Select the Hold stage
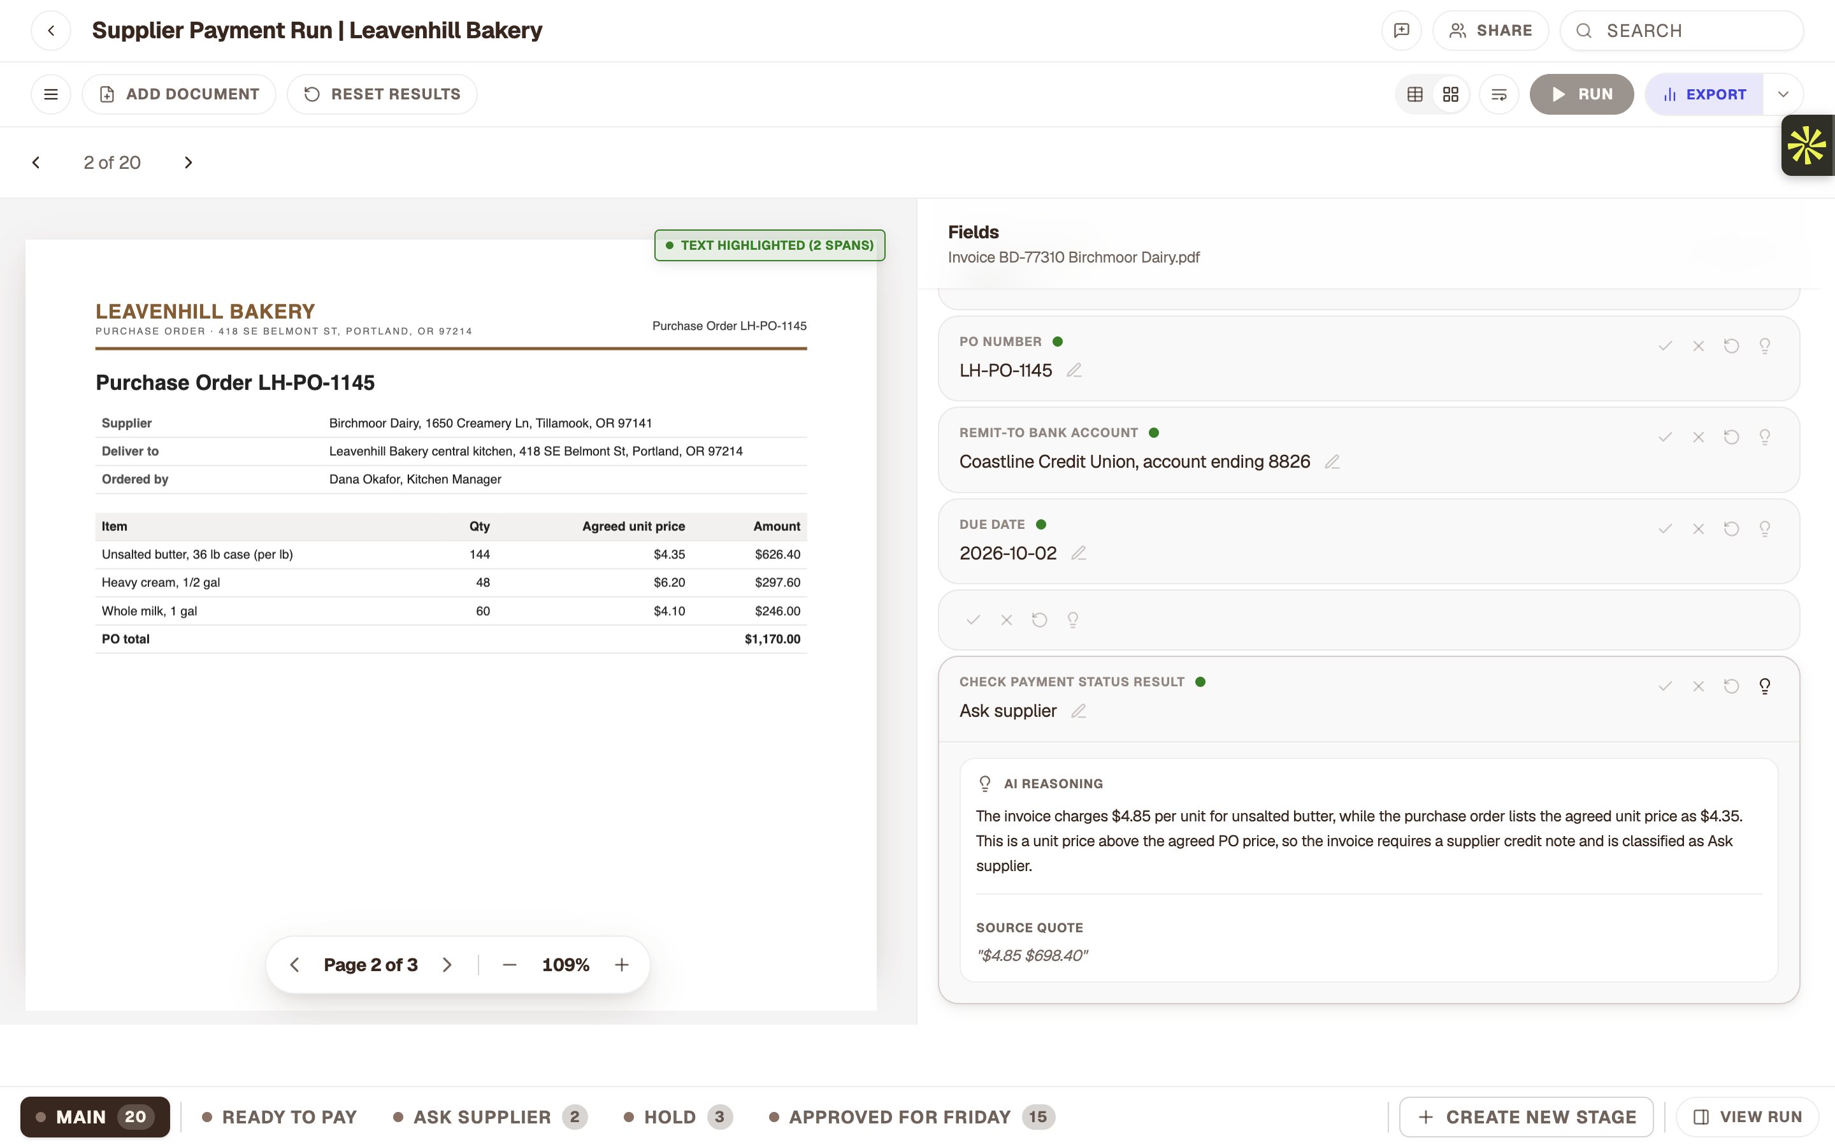This screenshot has width=1835, height=1147. 678,1116
